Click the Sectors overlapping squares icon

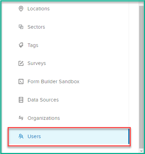[21, 27]
